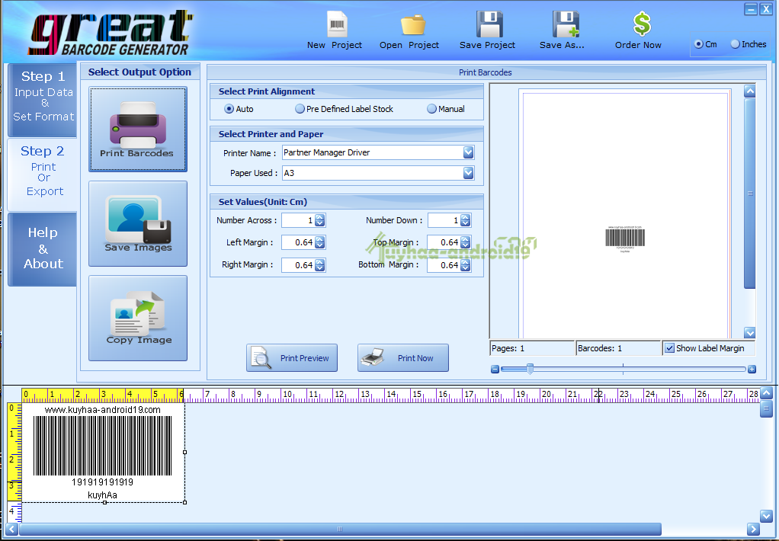Click in Top Margin value field
Screen dimensions: 779x541
(444, 242)
